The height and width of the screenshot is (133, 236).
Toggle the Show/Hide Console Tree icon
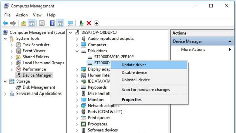point(32,23)
